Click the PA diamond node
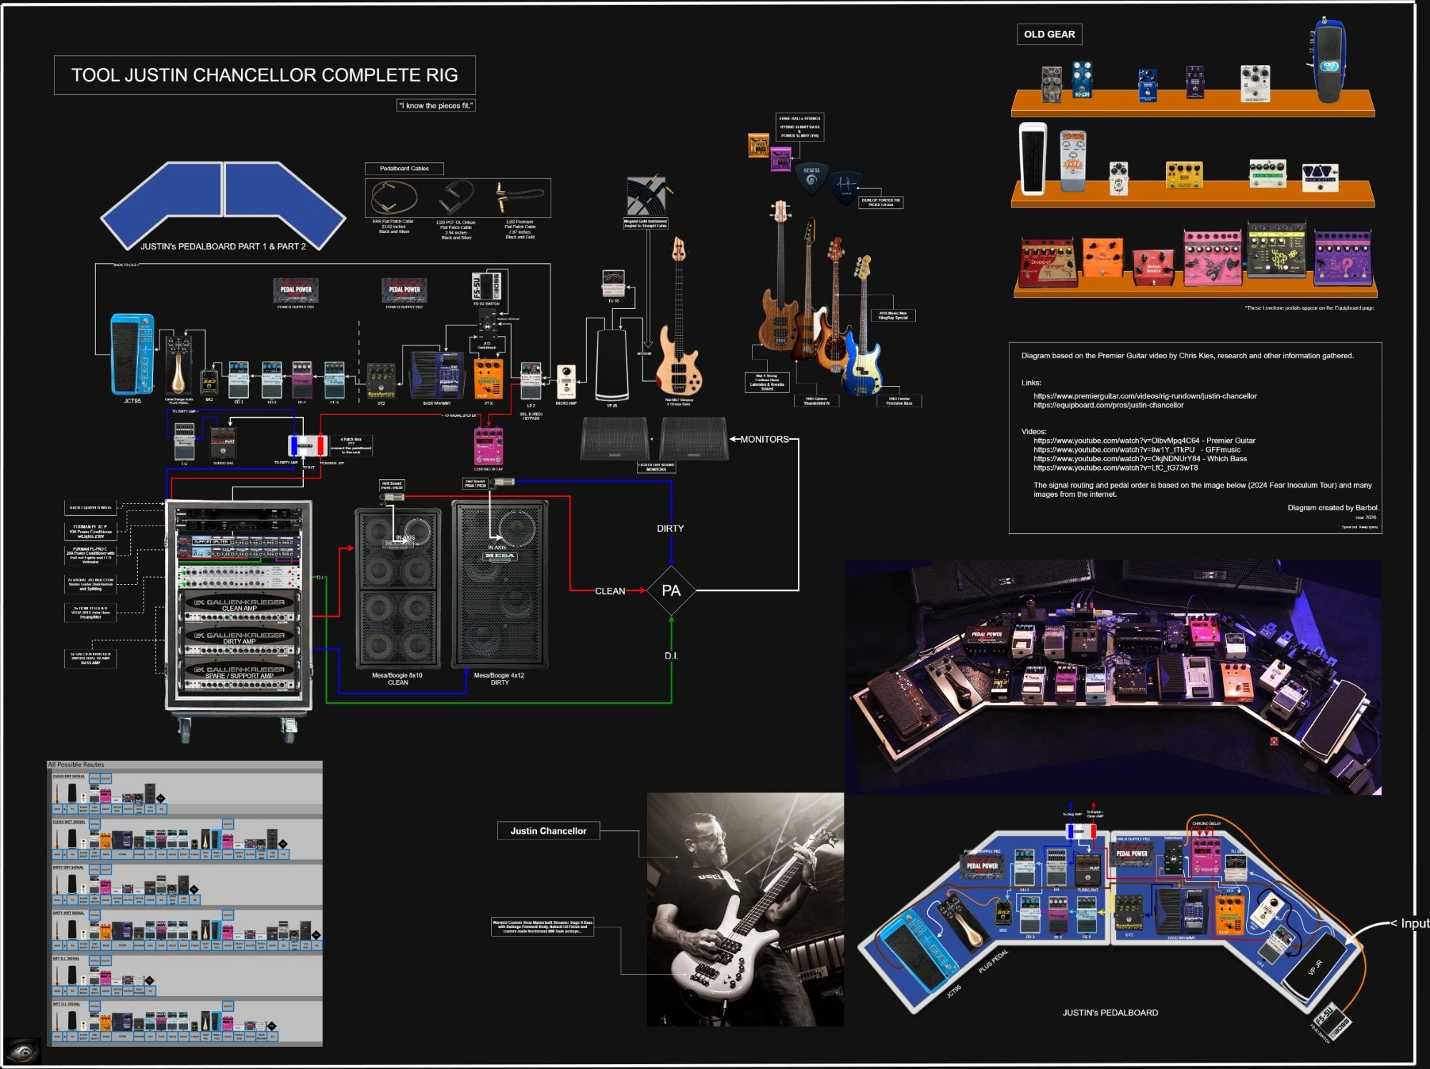 (671, 591)
